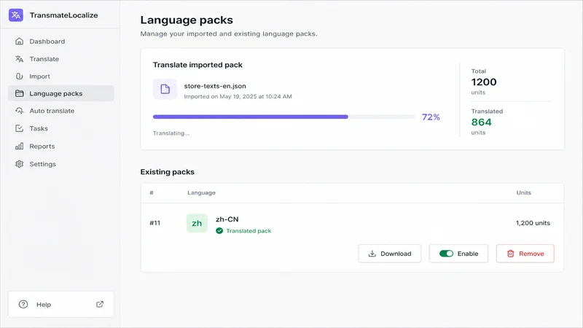Click the # column header
583x328 pixels.
coord(152,192)
